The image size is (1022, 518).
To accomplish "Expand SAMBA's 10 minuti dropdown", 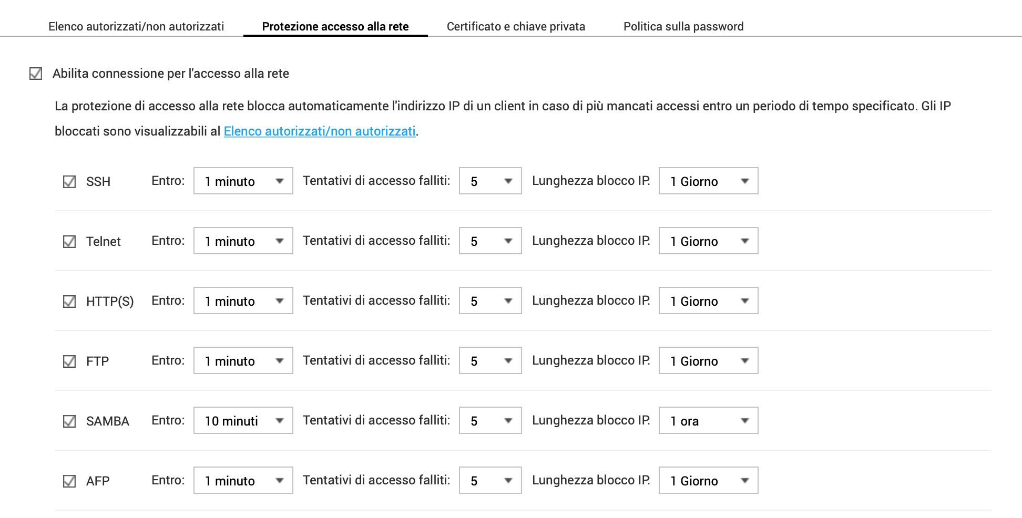I will pyautogui.click(x=243, y=420).
